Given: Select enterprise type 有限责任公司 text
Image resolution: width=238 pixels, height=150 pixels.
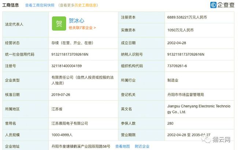Looking at the screenshot, I should pyautogui.click(x=83, y=80).
